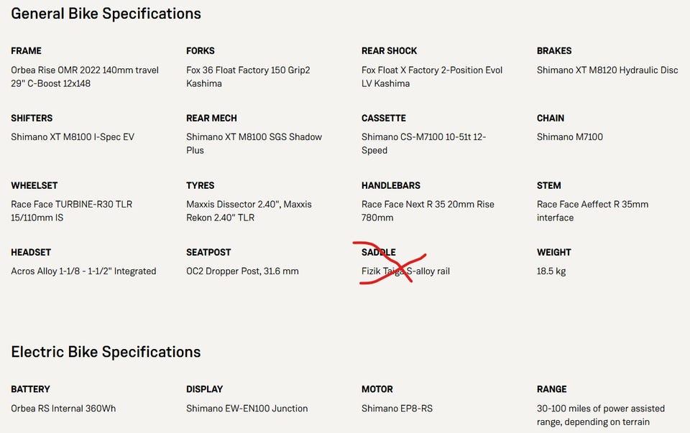This screenshot has height=433, width=690.
Task: Select the Orbea Rise OMR 2022 frame description
Action: [85, 77]
